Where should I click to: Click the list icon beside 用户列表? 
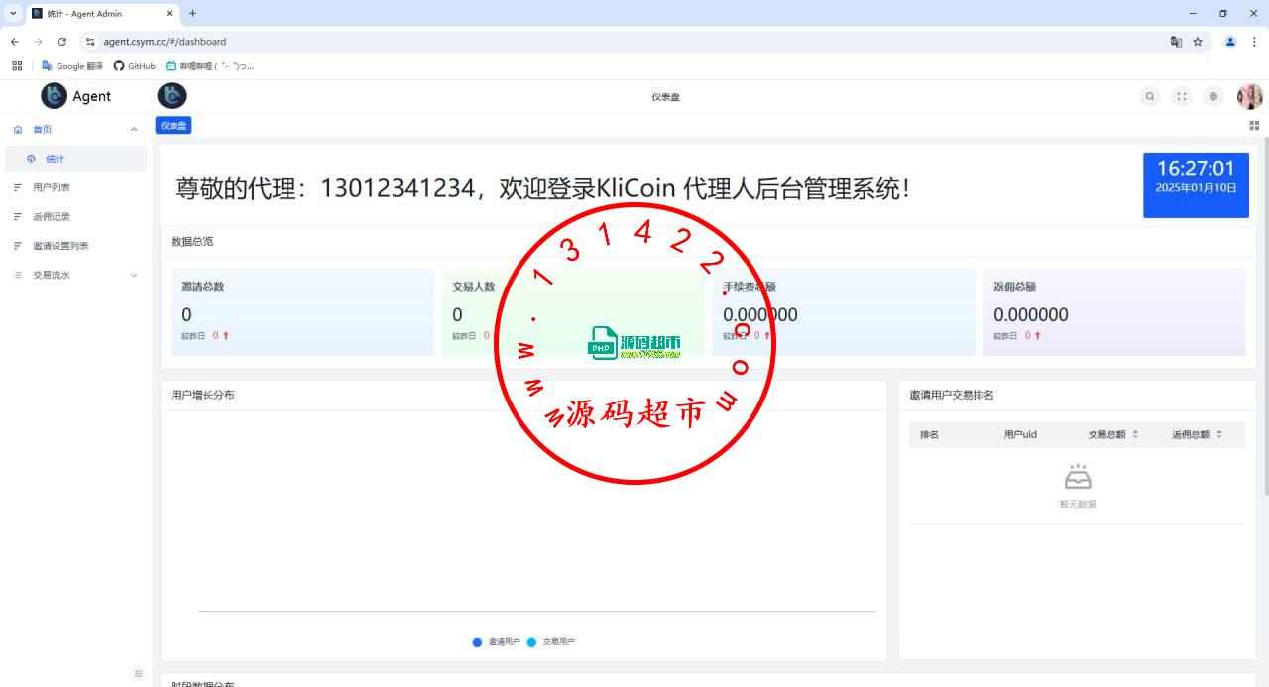tap(17, 187)
